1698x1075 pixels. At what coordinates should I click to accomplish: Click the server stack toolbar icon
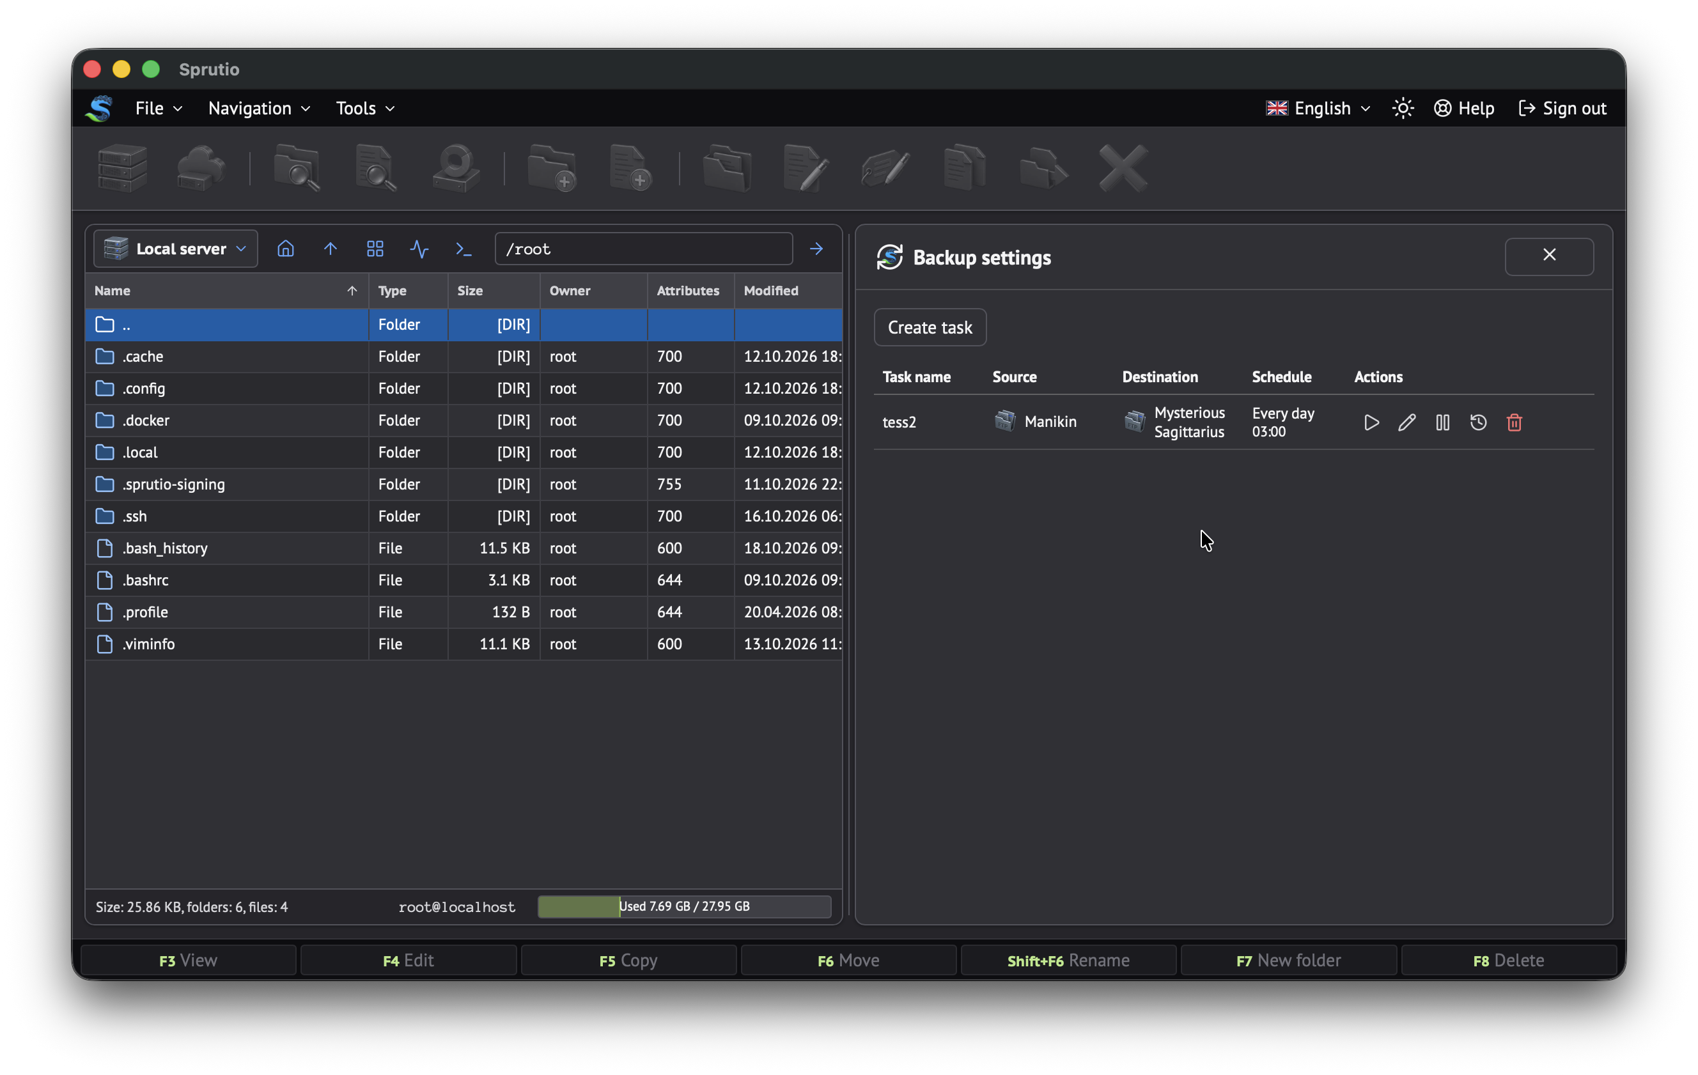tap(123, 168)
